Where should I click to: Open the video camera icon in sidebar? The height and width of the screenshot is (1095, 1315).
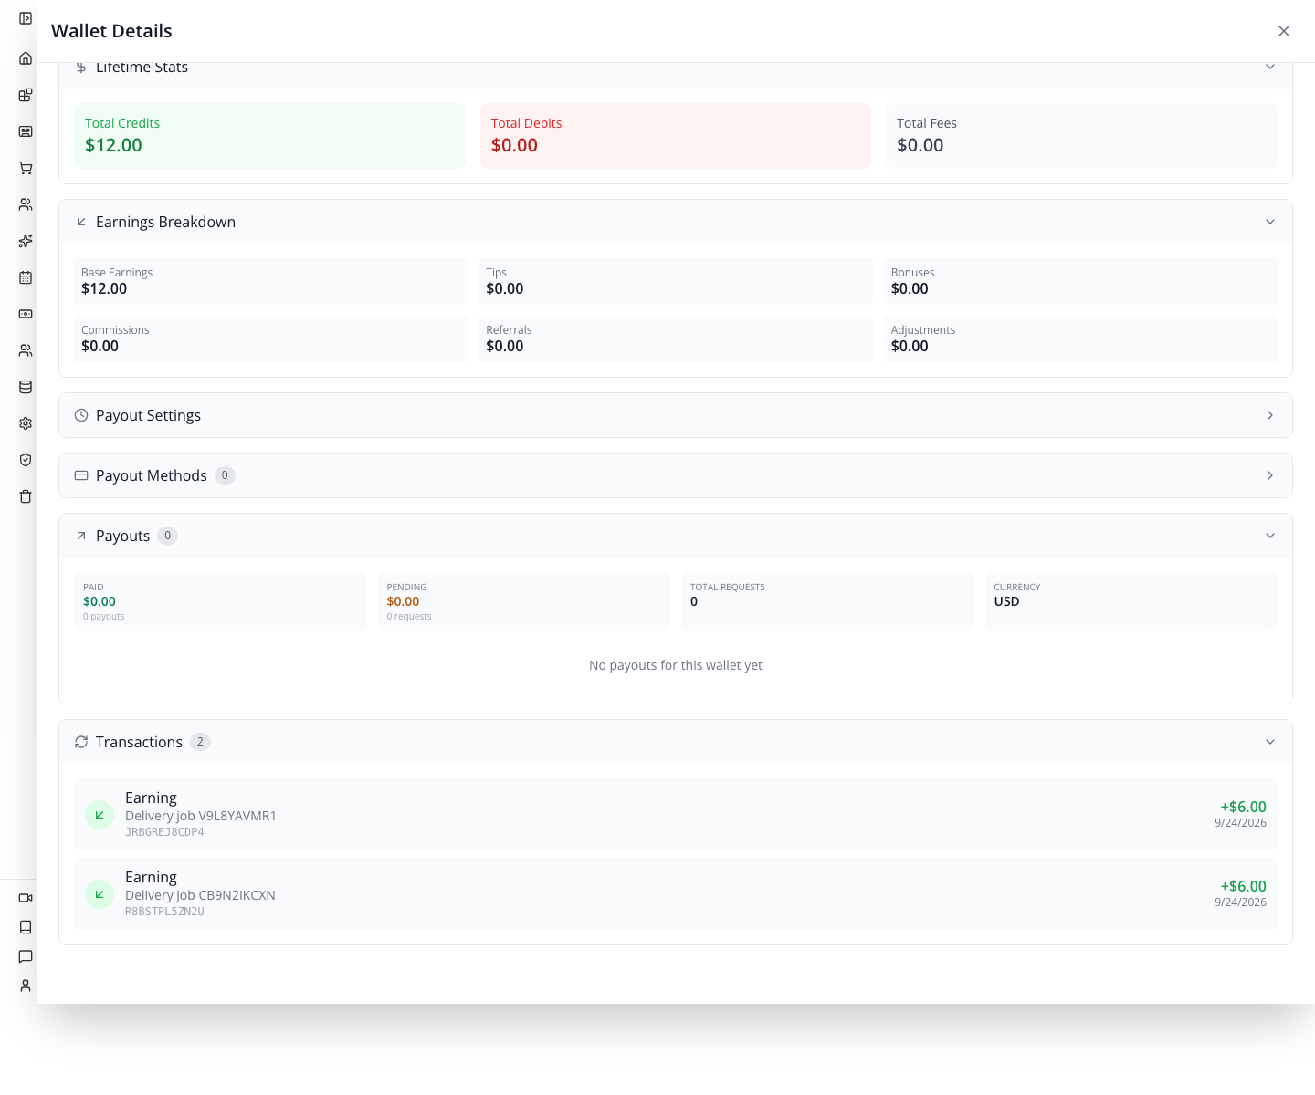coord(26,898)
